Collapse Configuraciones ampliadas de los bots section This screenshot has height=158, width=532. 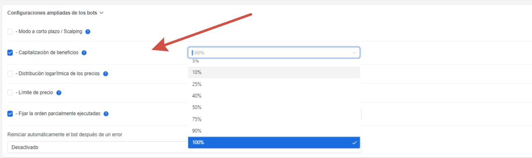point(101,13)
